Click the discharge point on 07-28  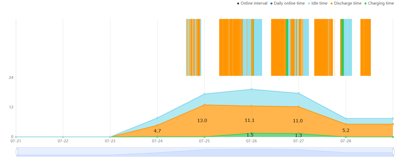coord(346,124)
